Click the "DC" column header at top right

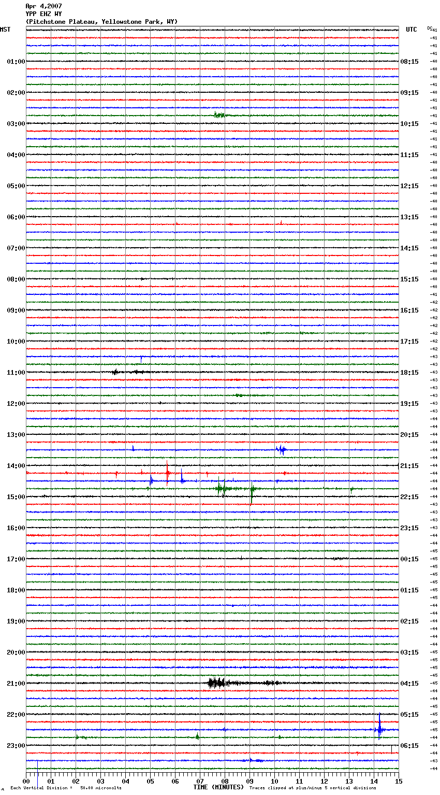tap(430, 28)
